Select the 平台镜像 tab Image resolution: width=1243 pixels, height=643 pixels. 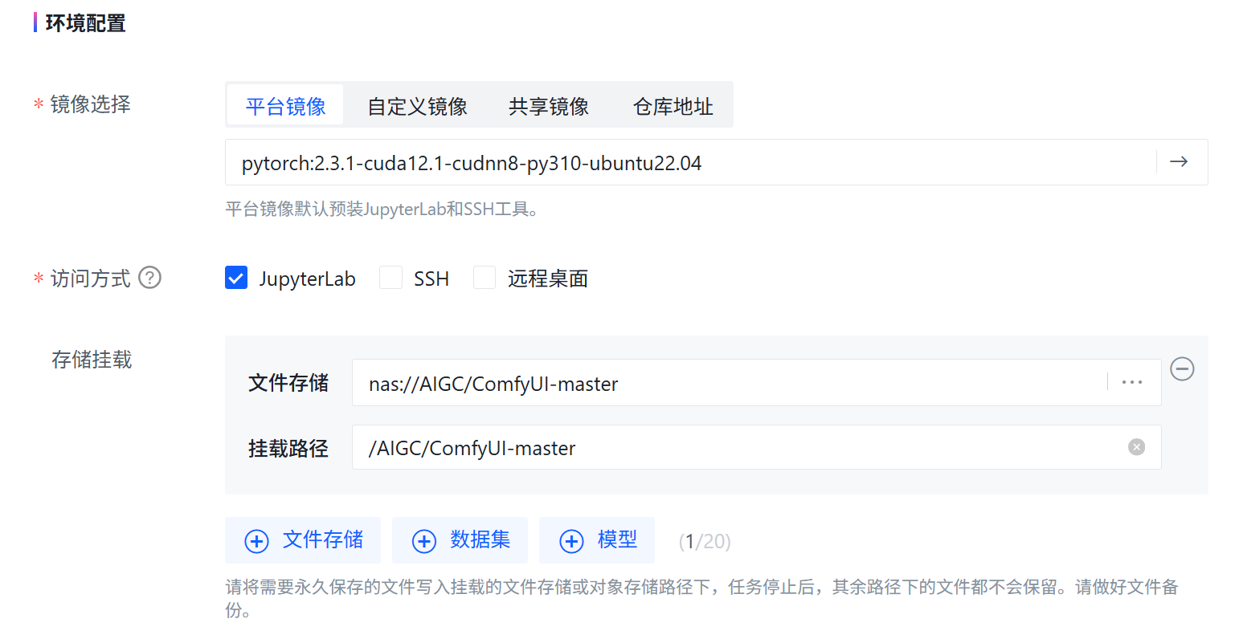click(285, 105)
